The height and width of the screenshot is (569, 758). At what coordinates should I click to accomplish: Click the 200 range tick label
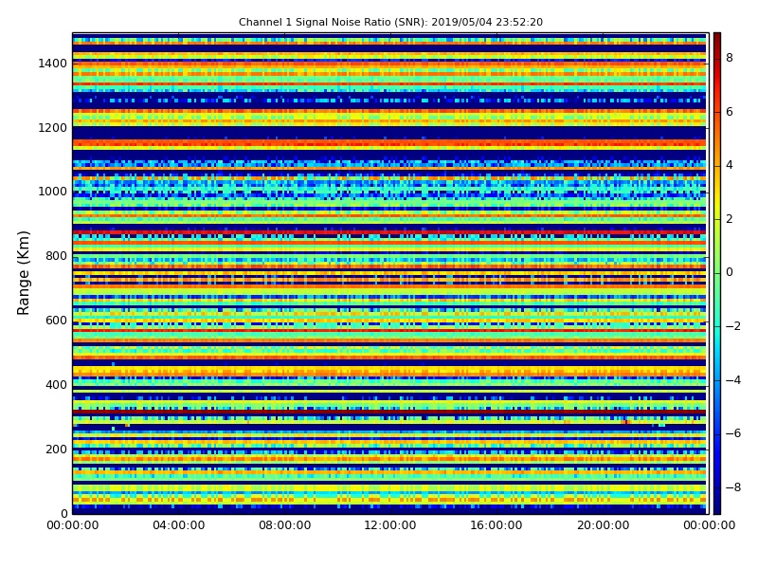pos(56,450)
